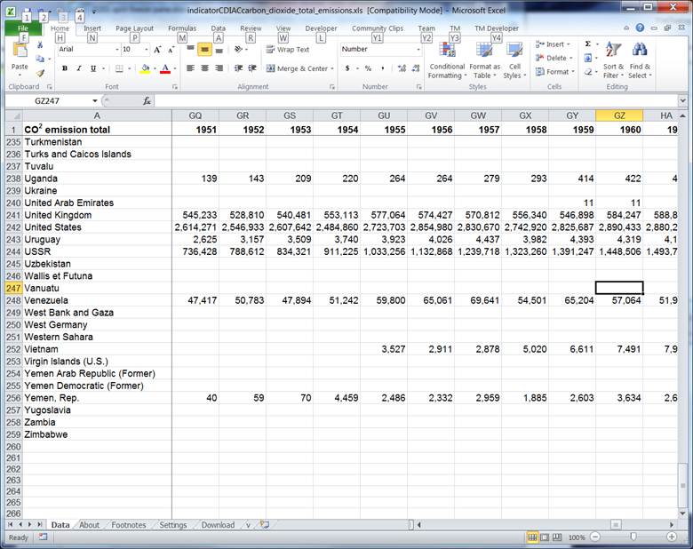Toggle Italic formatting
This screenshot has height=549, width=693.
[x=79, y=68]
